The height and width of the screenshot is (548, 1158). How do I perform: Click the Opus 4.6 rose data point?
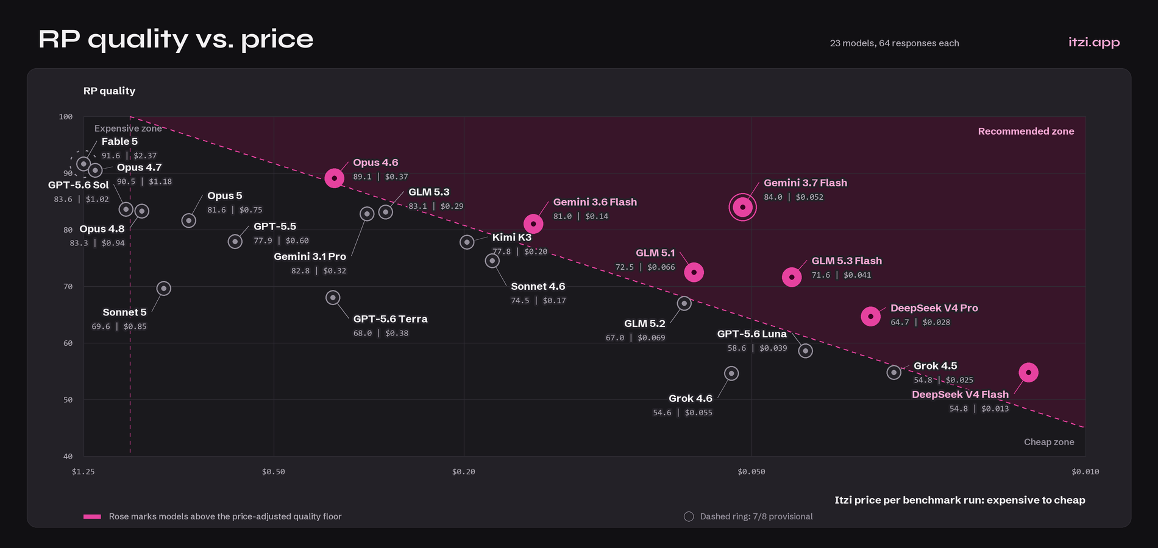[x=334, y=178]
